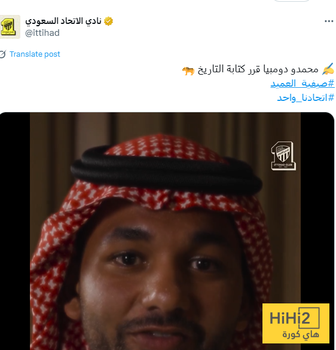
Task: Open the #اتحادنا_واحد hashtag
Action: (x=306, y=98)
